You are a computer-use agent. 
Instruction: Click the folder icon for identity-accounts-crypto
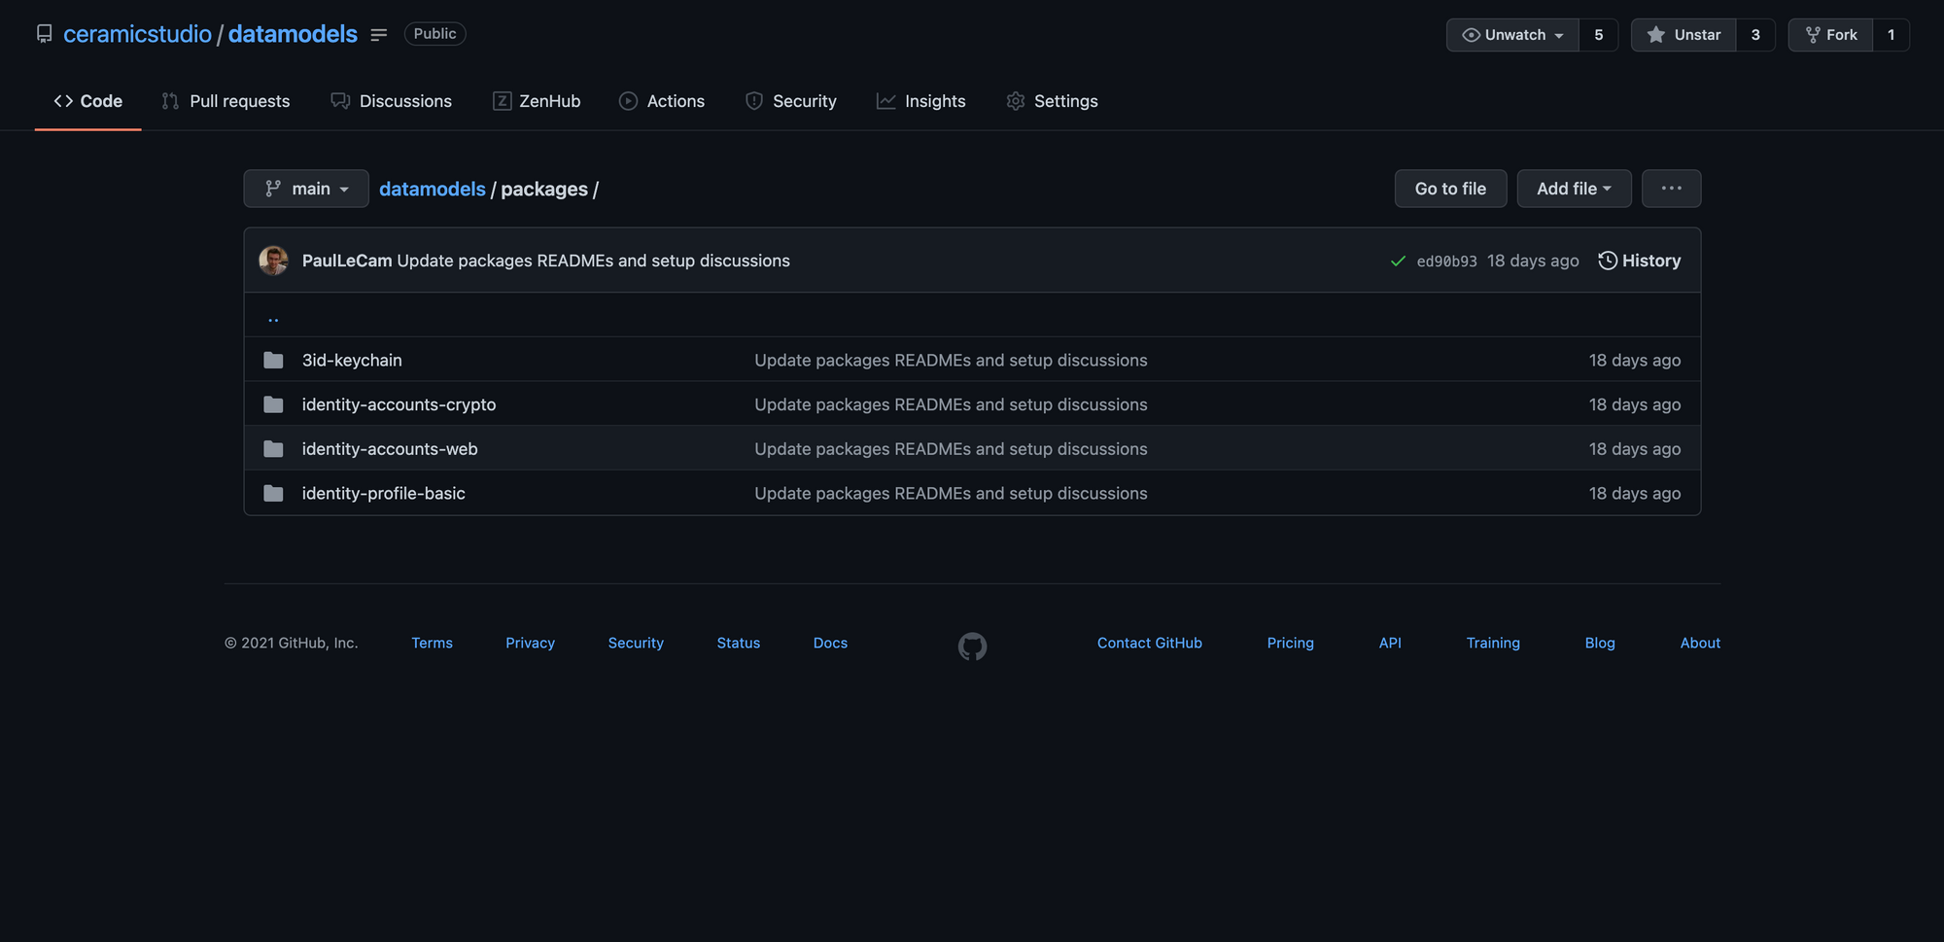click(x=273, y=404)
